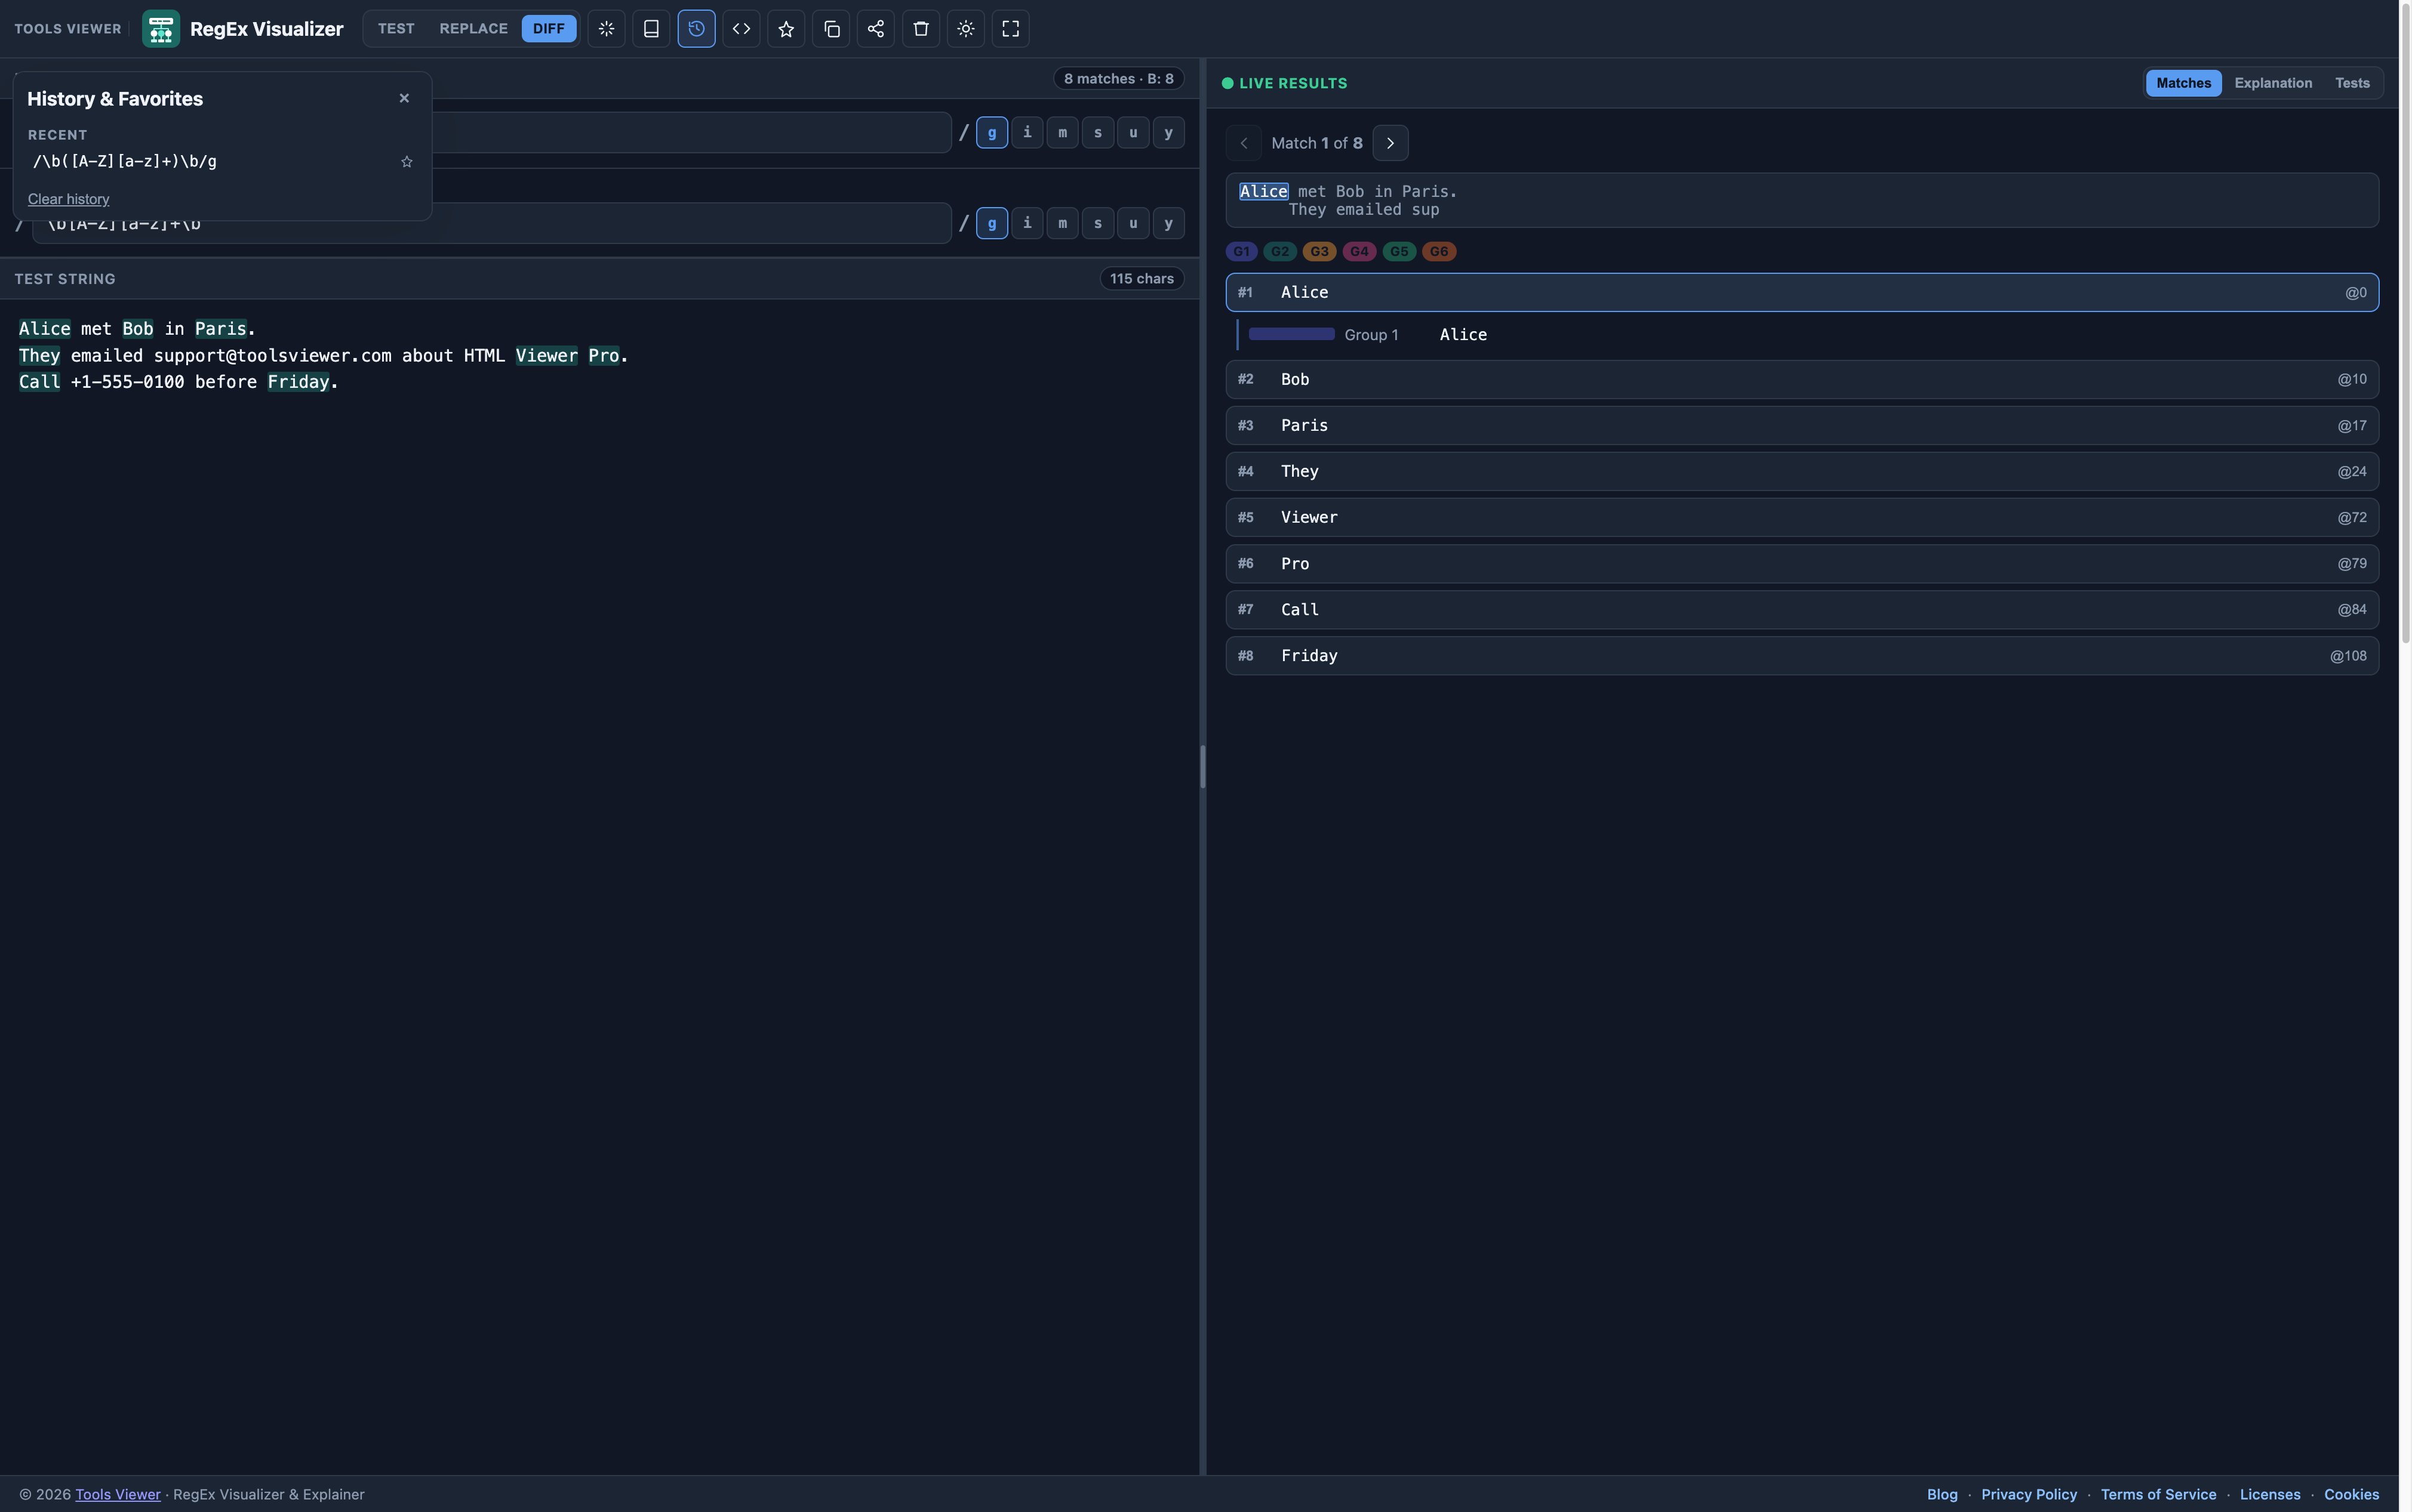Switch to REPLACE mode
2412x1512 pixels.
pyautogui.click(x=473, y=28)
